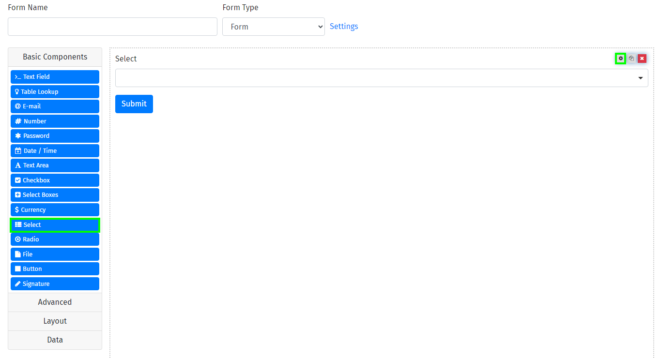Remove the Select component with red X
Viewport: 660px width, 358px height.
642,59
